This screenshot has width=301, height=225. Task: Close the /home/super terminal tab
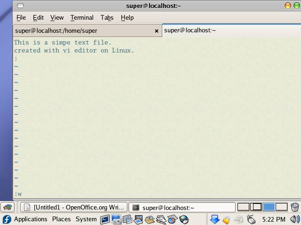(x=157, y=31)
